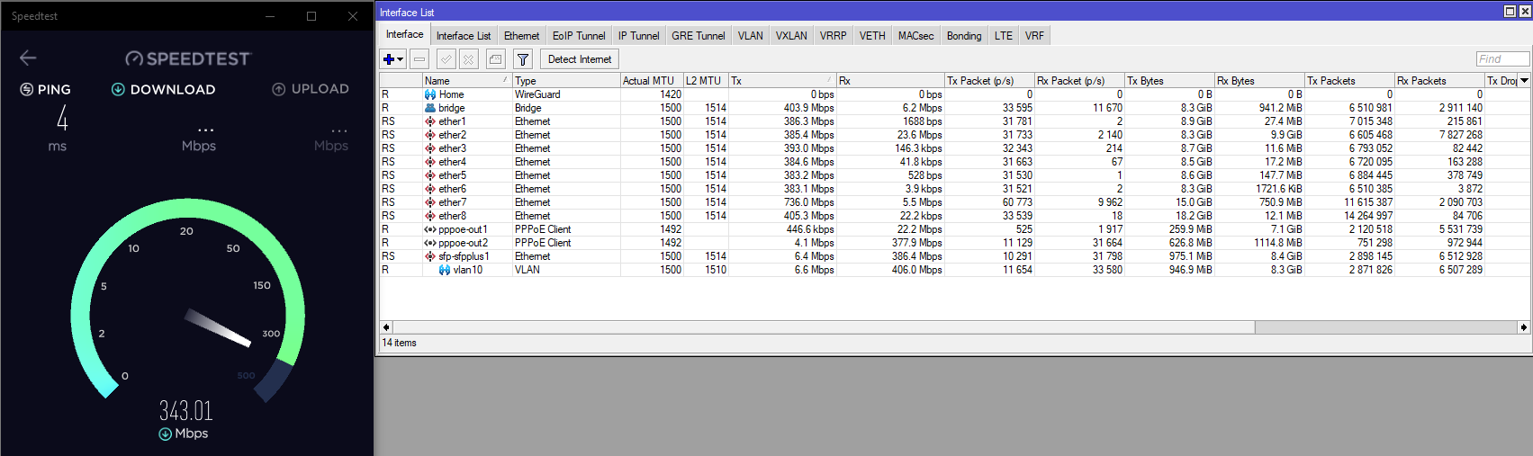Click the 14 items status text

point(399,343)
